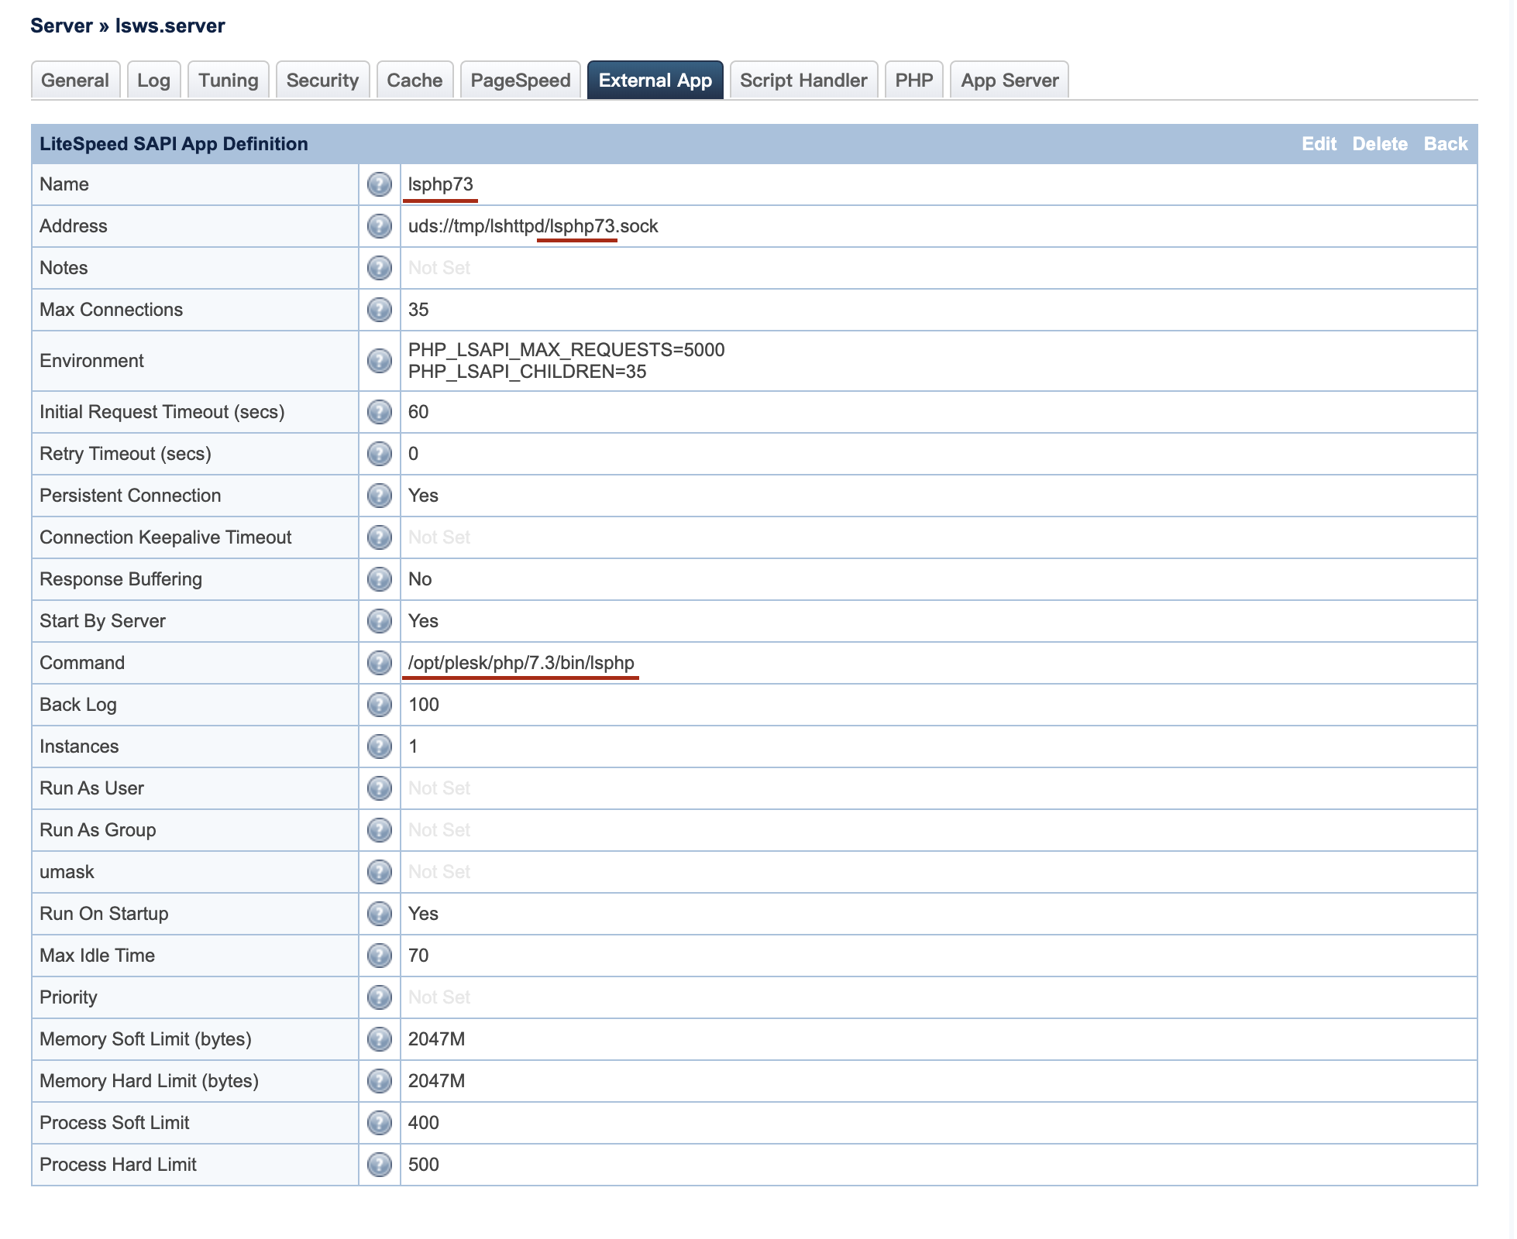Image resolution: width=1517 pixels, height=1239 pixels.
Task: Click help icon beside Back Log
Action: click(379, 705)
